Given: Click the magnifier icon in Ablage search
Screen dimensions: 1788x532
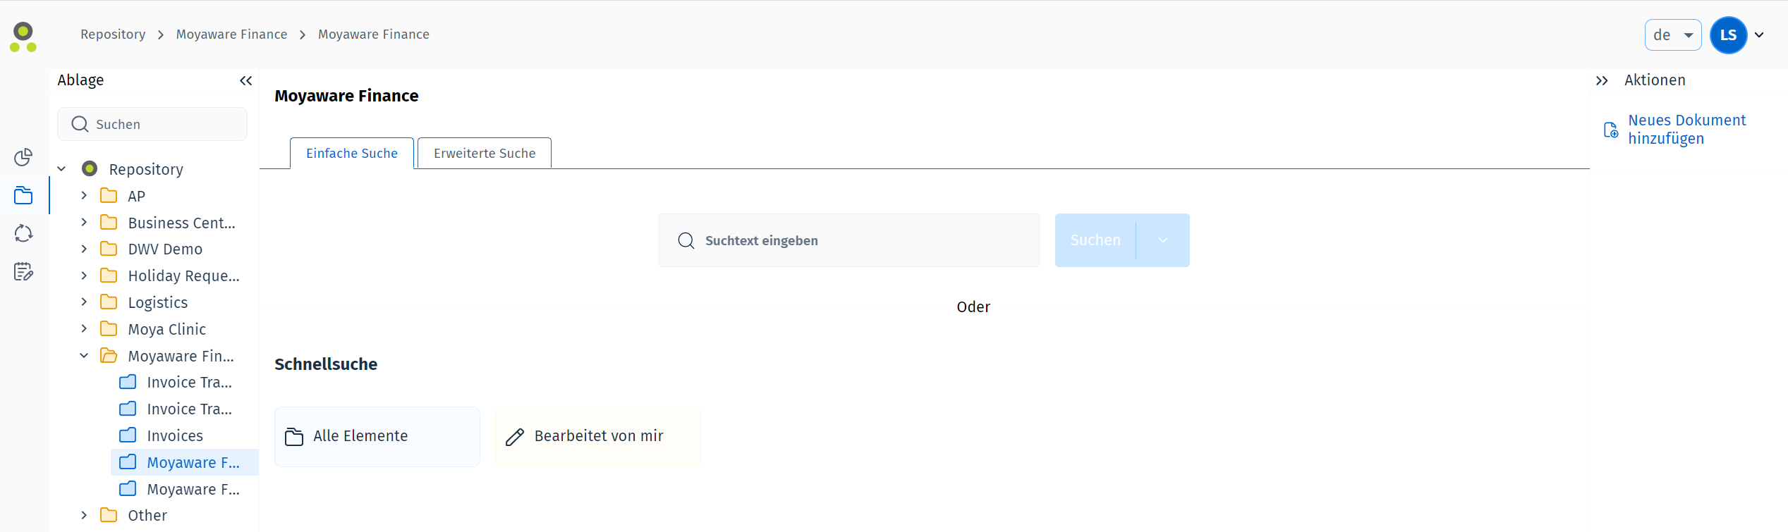Looking at the screenshot, I should coord(80,124).
